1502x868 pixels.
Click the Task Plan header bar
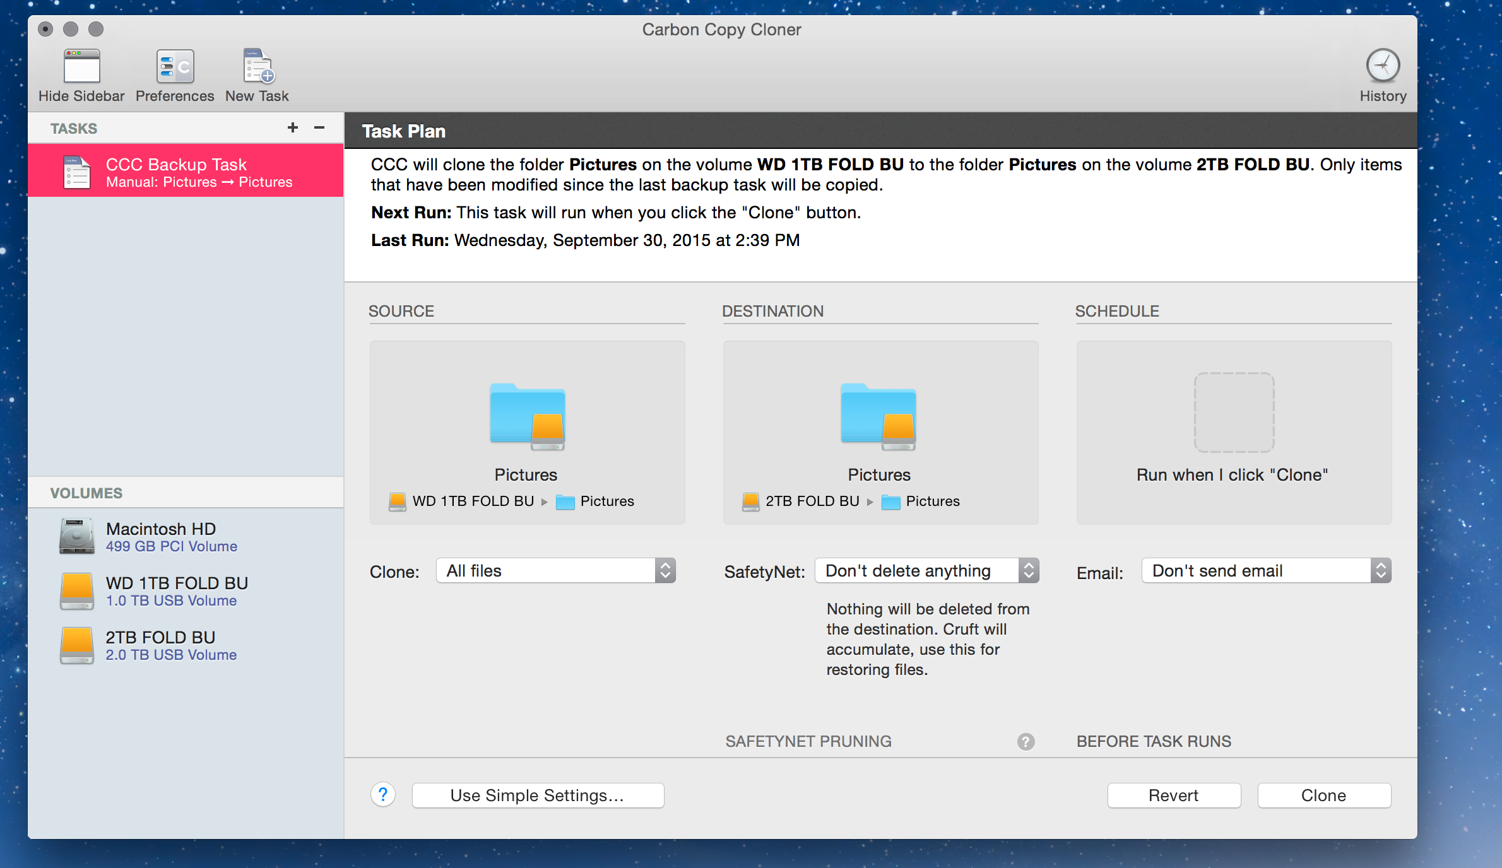(880, 131)
